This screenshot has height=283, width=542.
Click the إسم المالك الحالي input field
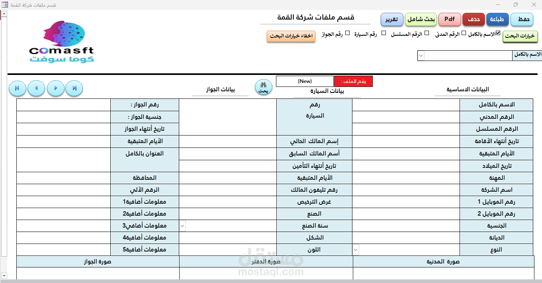click(228, 141)
